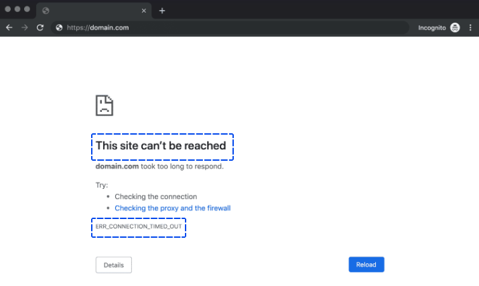
Task: Click the tab's globe favicon
Action: [x=46, y=11]
